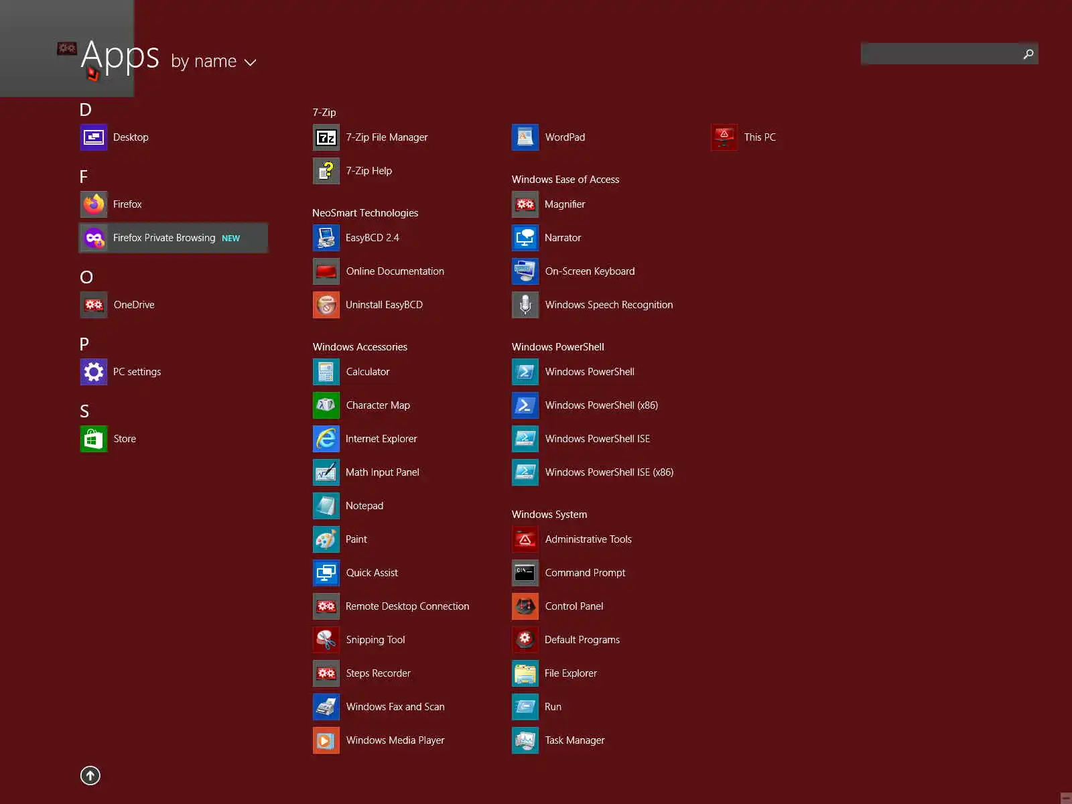The image size is (1072, 804).
Task: Launch Notepad from its icon
Action: click(326, 506)
